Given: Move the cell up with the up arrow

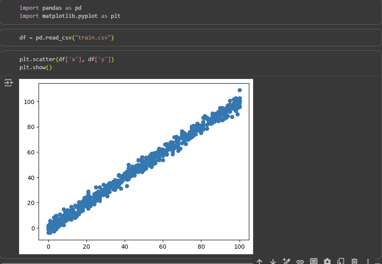Looking at the screenshot, I should click(259, 261).
